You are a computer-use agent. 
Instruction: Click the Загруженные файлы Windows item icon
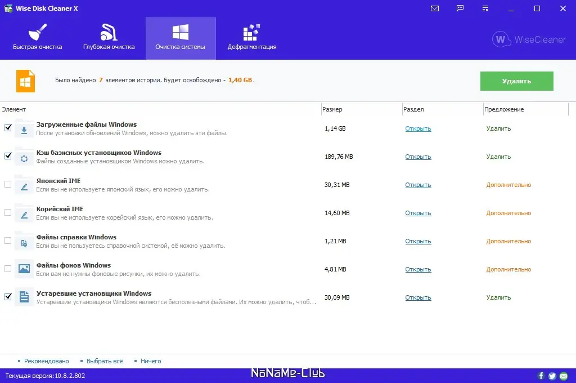pyautogui.click(x=23, y=128)
